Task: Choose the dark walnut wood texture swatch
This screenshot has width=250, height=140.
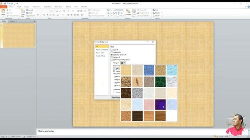Action: 137,116
